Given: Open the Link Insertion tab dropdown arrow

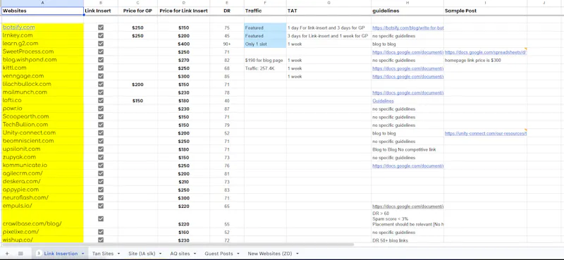Looking at the screenshot, I should (x=82, y=254).
